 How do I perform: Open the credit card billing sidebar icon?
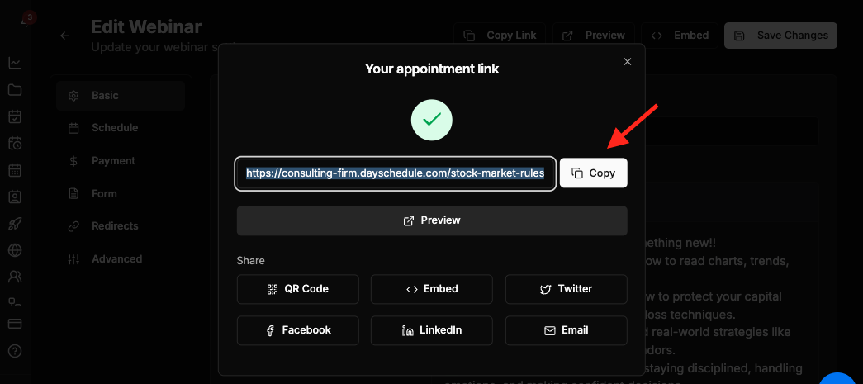pyautogui.click(x=15, y=324)
